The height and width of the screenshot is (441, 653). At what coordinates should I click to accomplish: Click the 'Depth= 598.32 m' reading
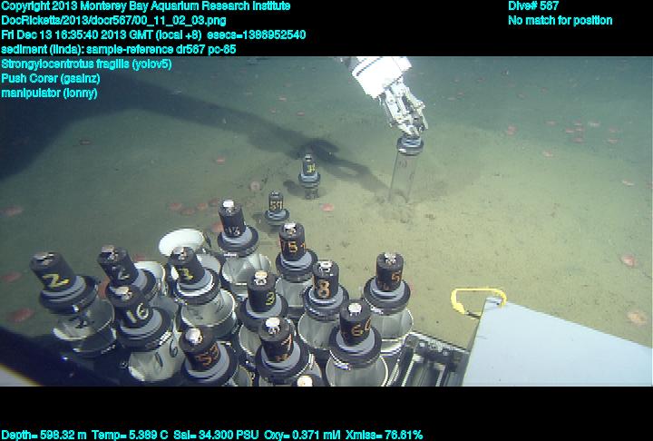click(44, 435)
